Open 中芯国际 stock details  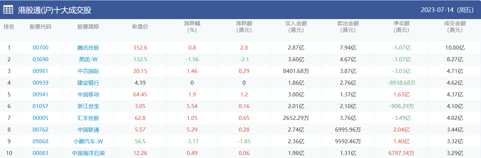point(88,71)
